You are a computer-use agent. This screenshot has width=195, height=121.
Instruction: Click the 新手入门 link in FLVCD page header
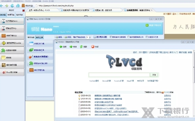click(174, 52)
